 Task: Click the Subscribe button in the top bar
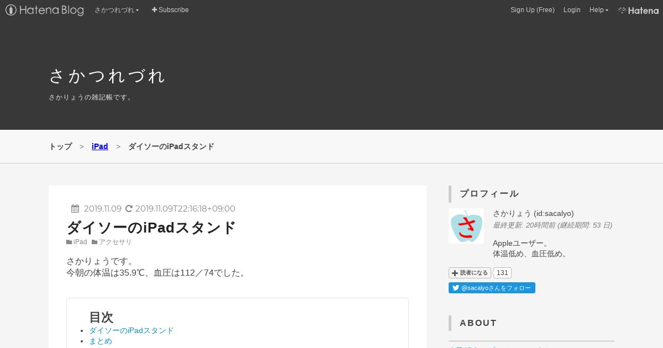pos(170,10)
